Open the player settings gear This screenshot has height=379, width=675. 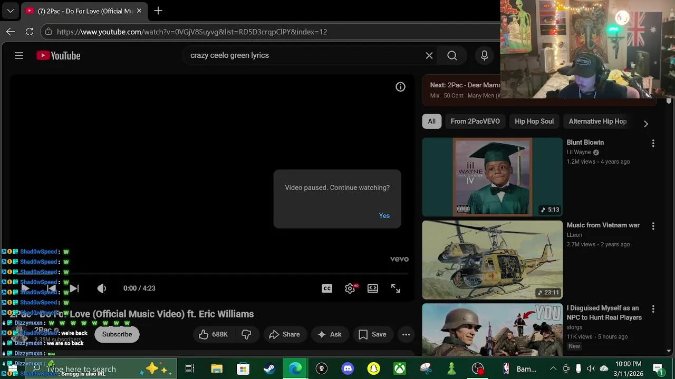click(x=350, y=288)
